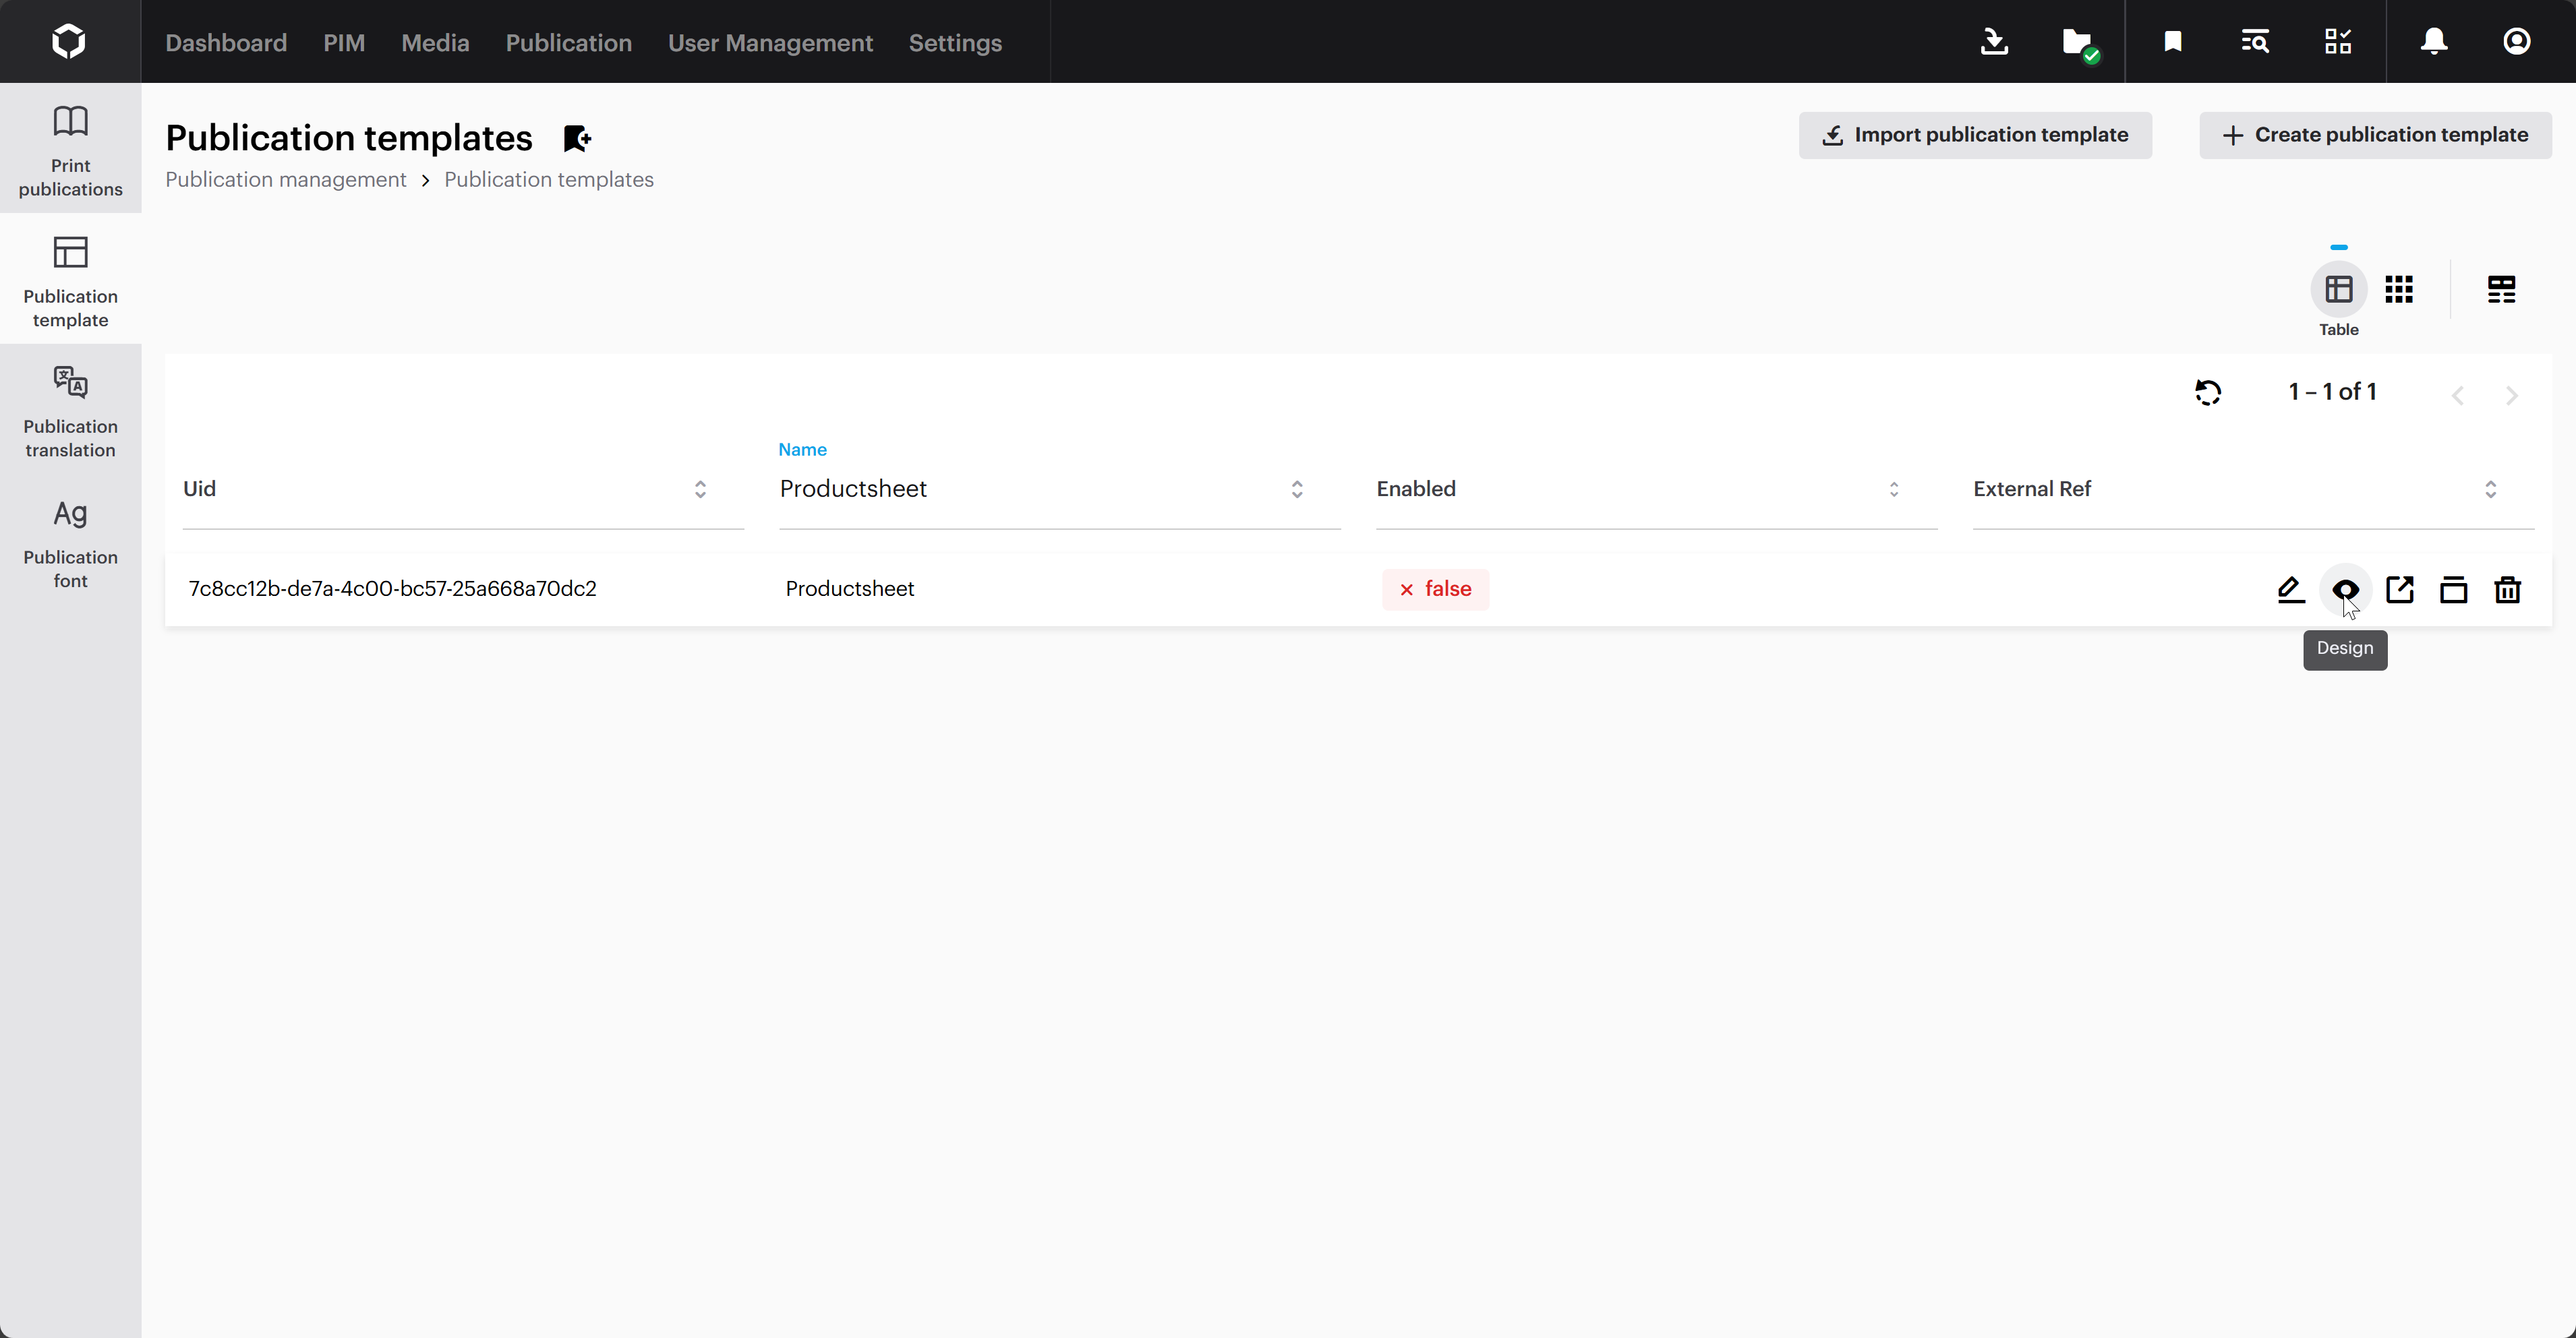2576x1338 pixels.
Task: Click the downloads icon in the top bar
Action: click(1994, 41)
